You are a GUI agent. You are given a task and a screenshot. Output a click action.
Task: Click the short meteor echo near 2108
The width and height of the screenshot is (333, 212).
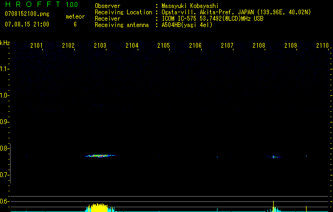[x=274, y=157]
